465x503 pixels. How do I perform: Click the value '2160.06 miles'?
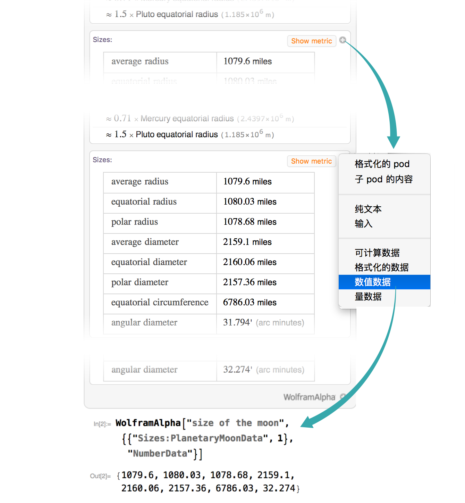(x=250, y=262)
